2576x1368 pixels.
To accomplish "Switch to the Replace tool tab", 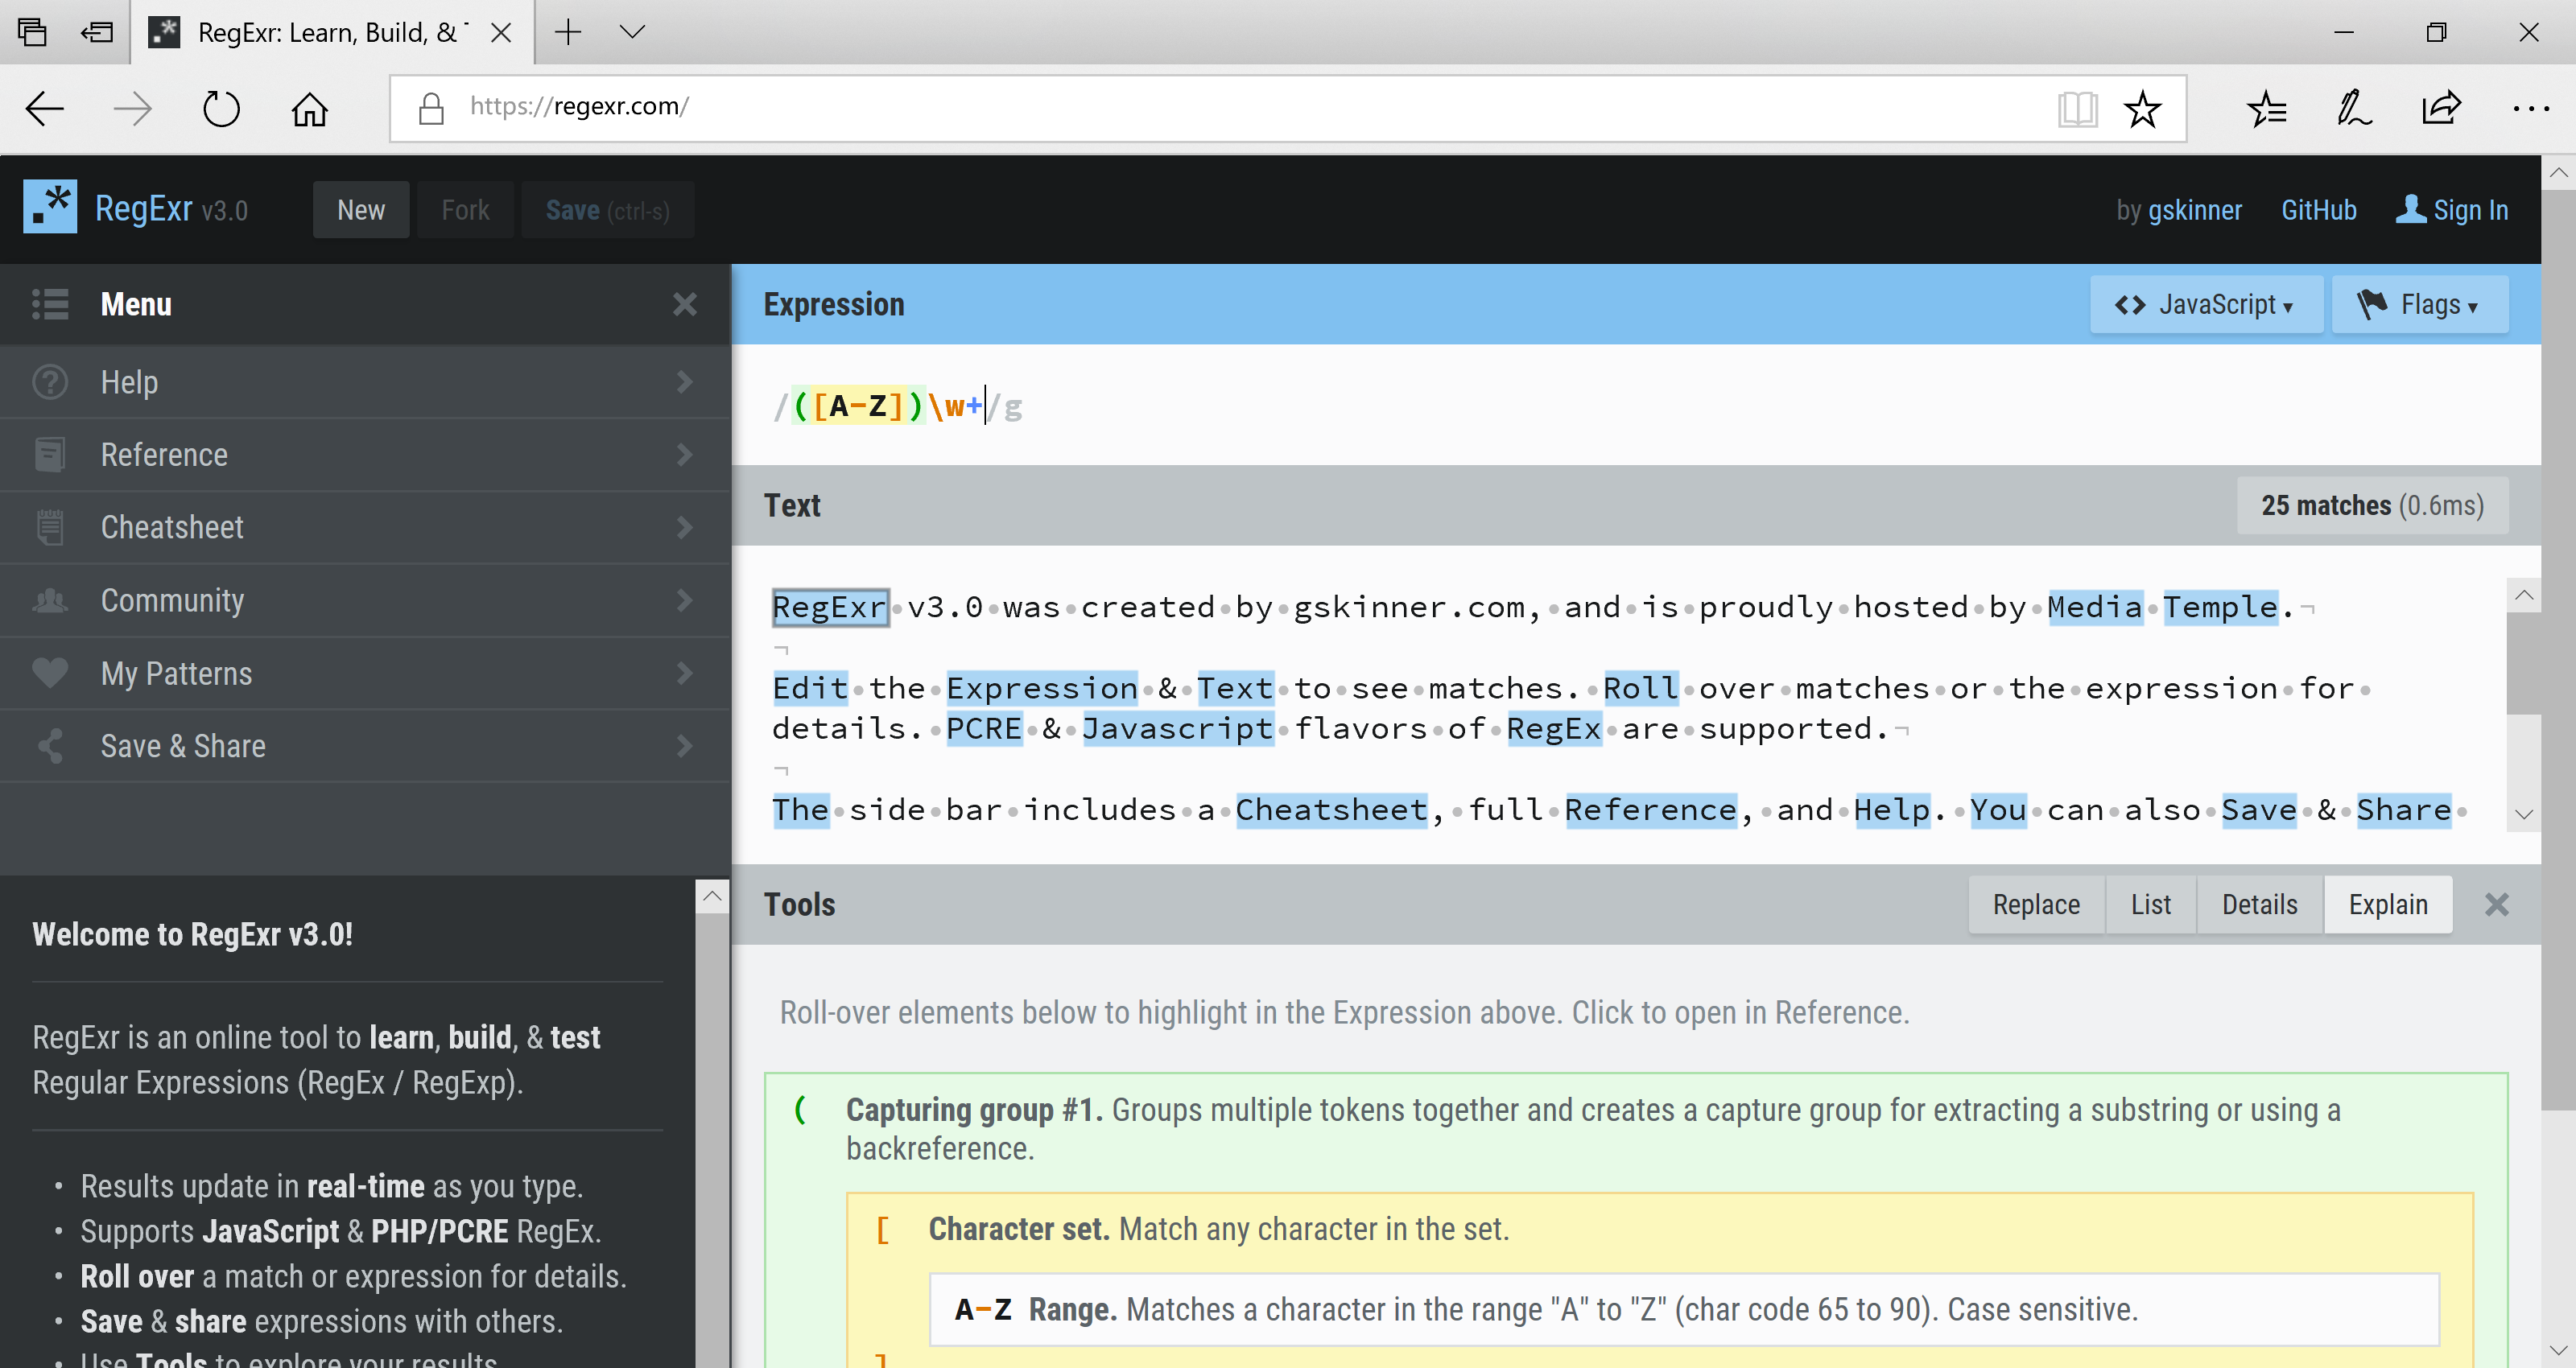I will pos(2036,904).
